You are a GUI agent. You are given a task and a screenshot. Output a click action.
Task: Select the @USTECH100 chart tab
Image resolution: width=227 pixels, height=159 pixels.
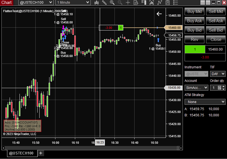click(x=22, y=153)
